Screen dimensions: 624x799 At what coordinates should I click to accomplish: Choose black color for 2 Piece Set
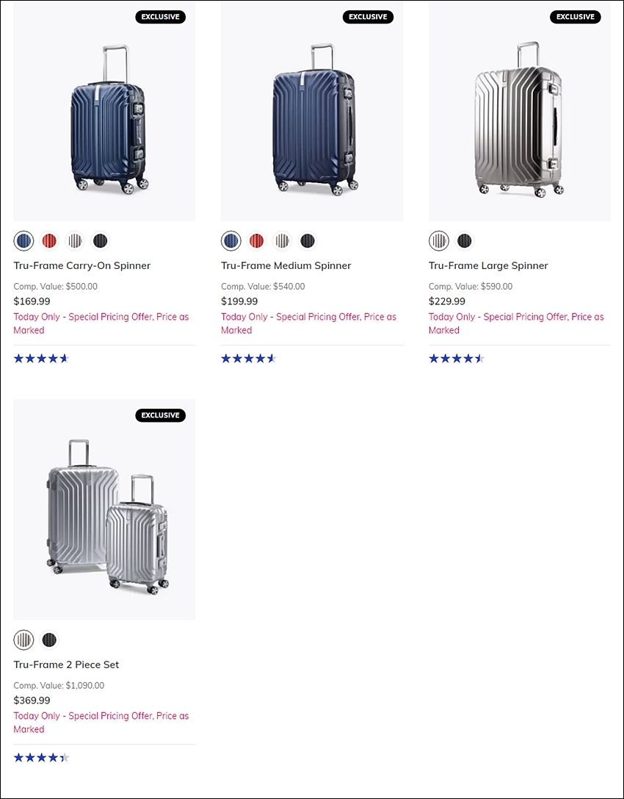tap(49, 639)
